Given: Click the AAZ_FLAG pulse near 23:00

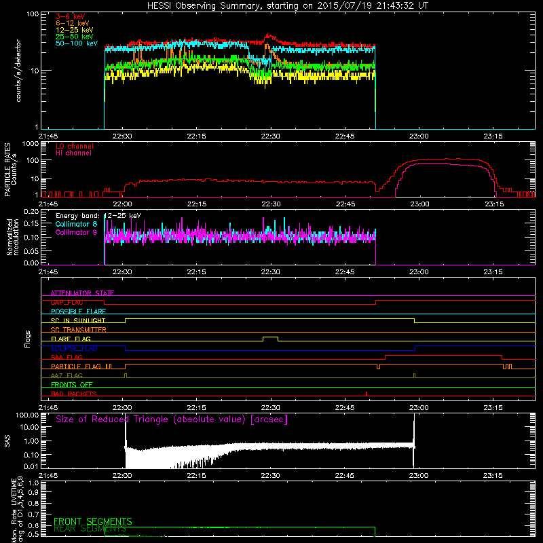Looking at the screenshot, I should tap(414, 375).
